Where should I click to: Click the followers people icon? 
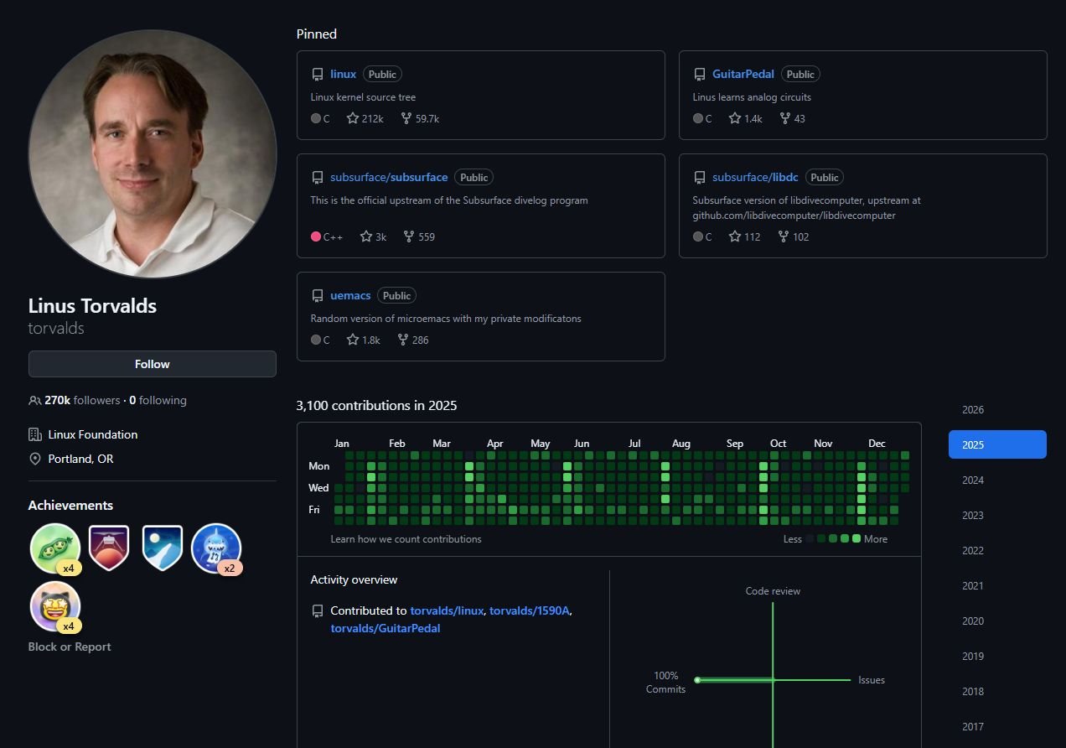34,401
